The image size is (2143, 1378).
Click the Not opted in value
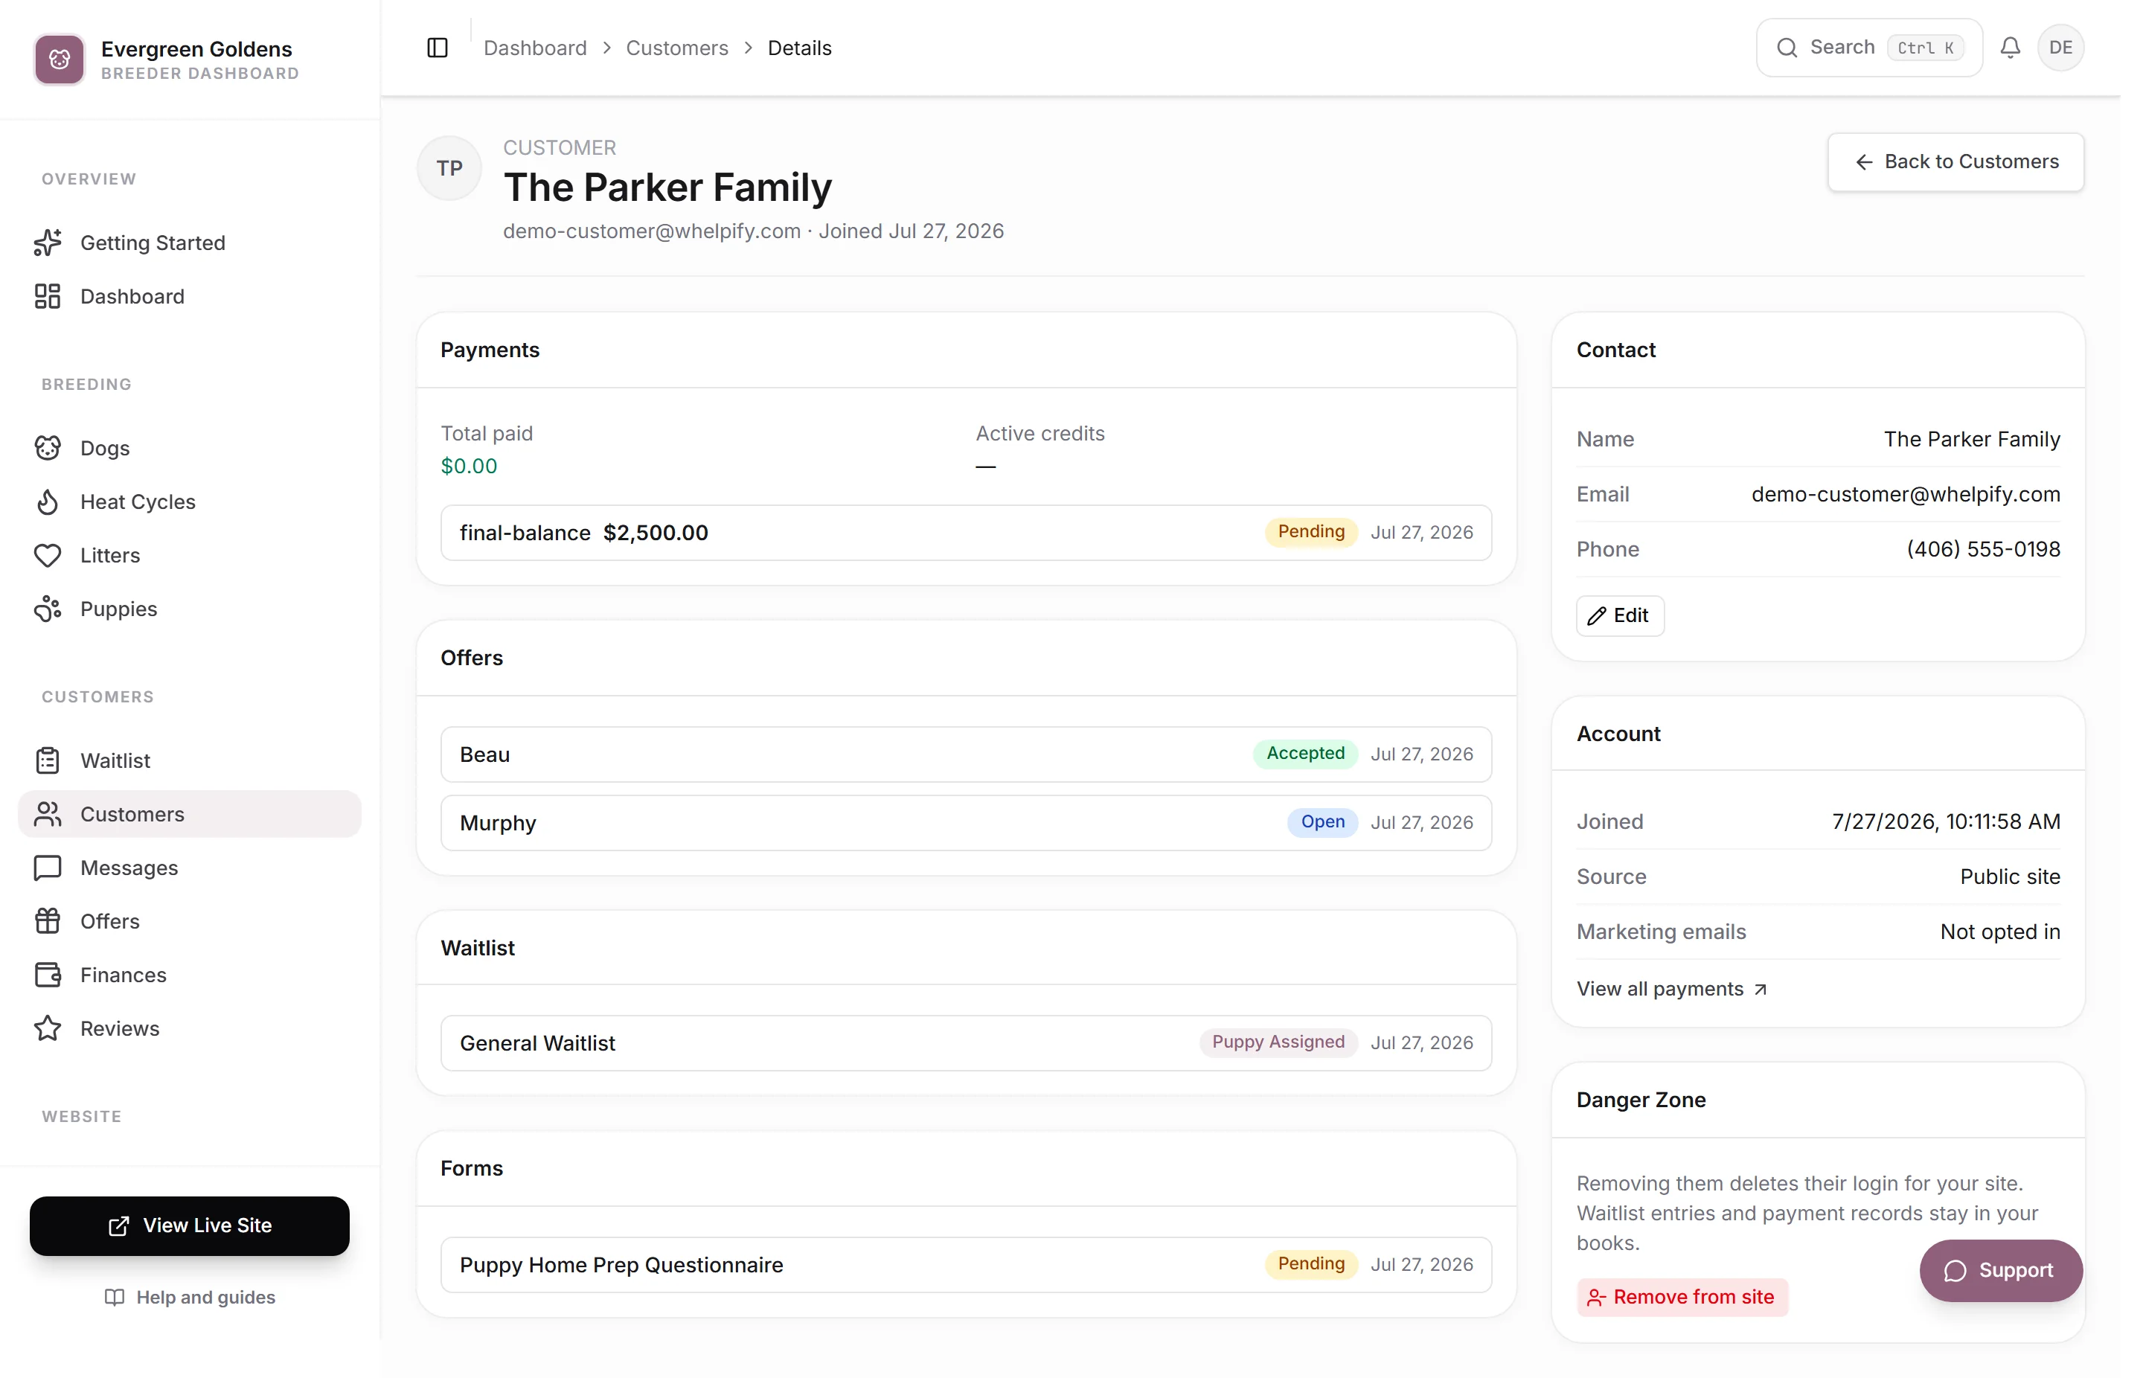2000,932
